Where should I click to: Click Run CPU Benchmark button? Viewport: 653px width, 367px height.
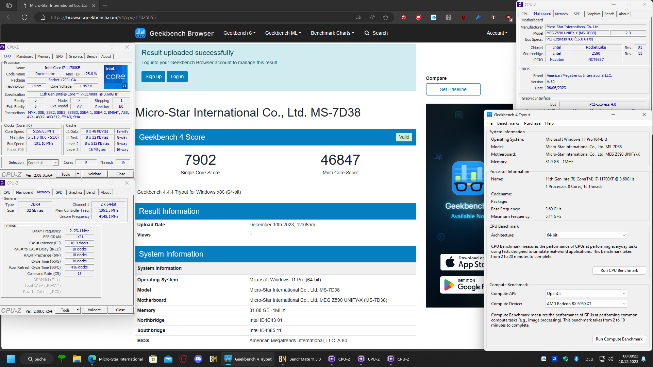pyautogui.click(x=619, y=270)
